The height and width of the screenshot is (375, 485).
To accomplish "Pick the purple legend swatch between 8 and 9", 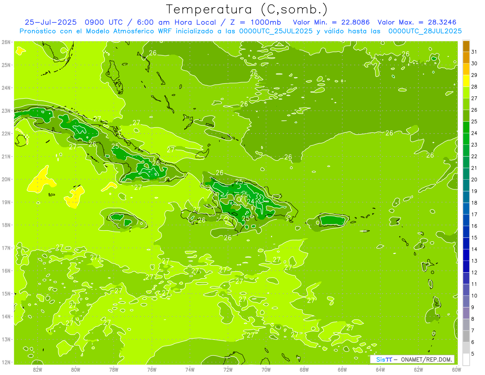I will pos(466,313).
